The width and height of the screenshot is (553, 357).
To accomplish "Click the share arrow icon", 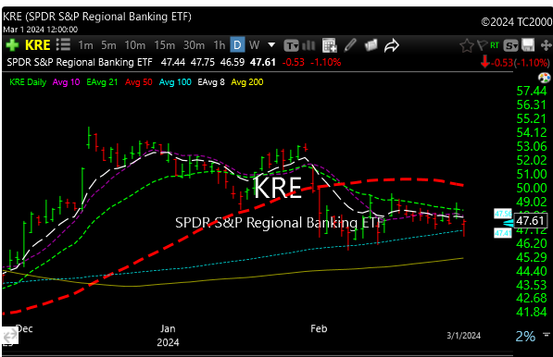I will [392, 45].
